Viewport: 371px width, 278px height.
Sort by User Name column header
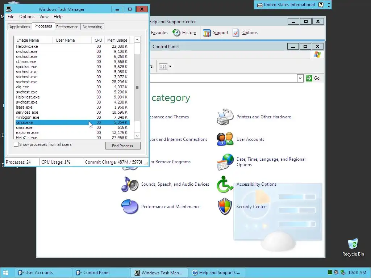coord(72,40)
